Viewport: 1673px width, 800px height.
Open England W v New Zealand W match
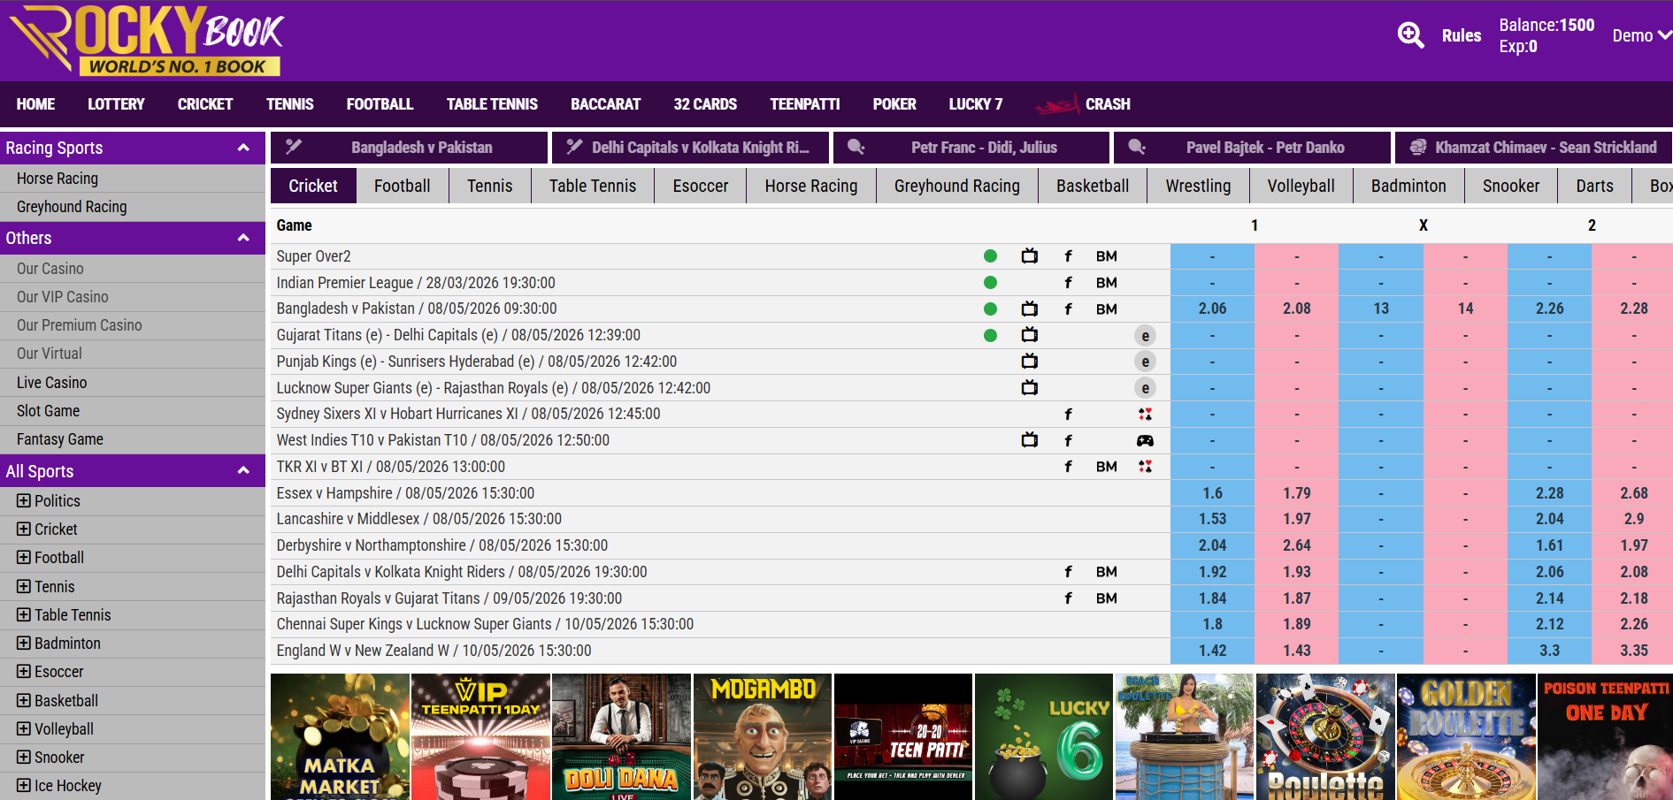(434, 651)
